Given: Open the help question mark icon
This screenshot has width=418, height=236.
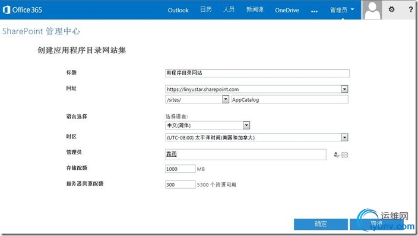Looking at the screenshot, I should click(x=411, y=9).
